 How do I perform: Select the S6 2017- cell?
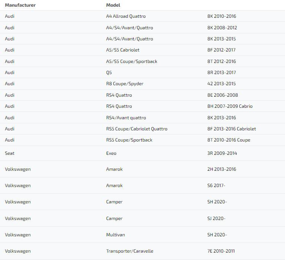(216, 186)
